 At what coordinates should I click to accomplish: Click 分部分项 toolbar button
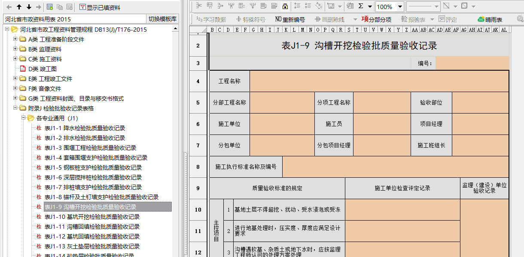coord(376,19)
